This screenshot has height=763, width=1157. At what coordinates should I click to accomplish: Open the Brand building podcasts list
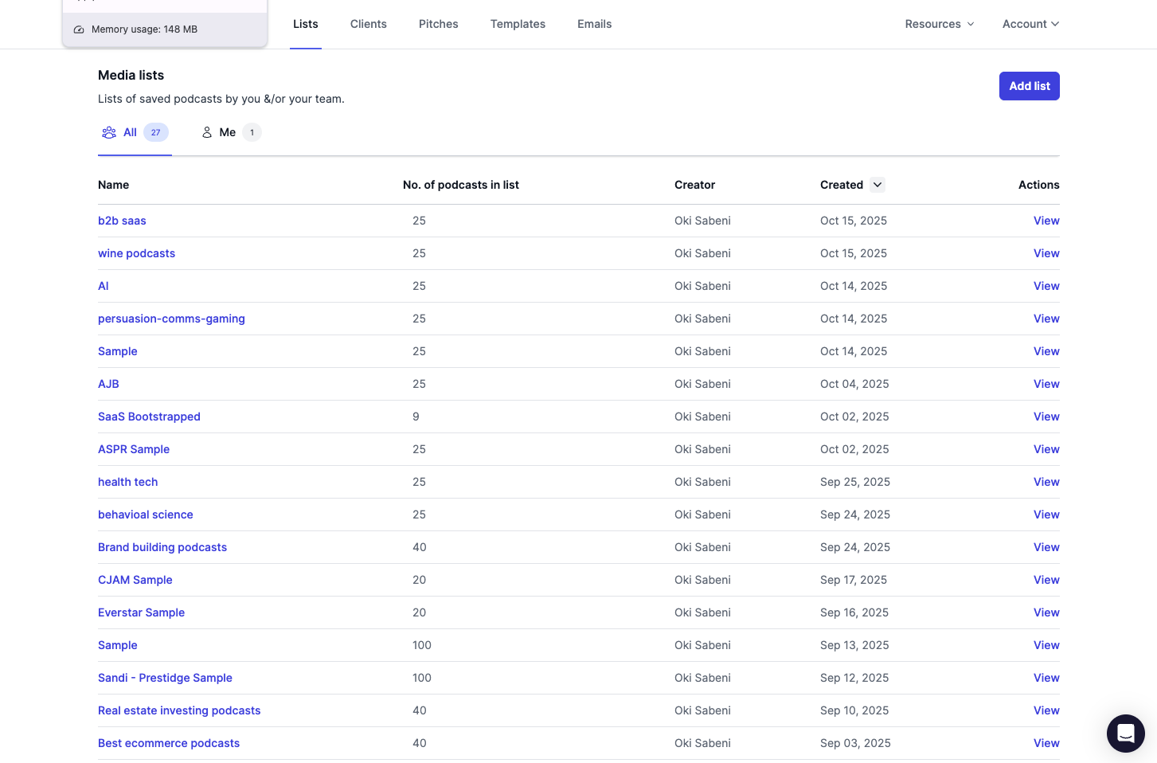pos(162,547)
